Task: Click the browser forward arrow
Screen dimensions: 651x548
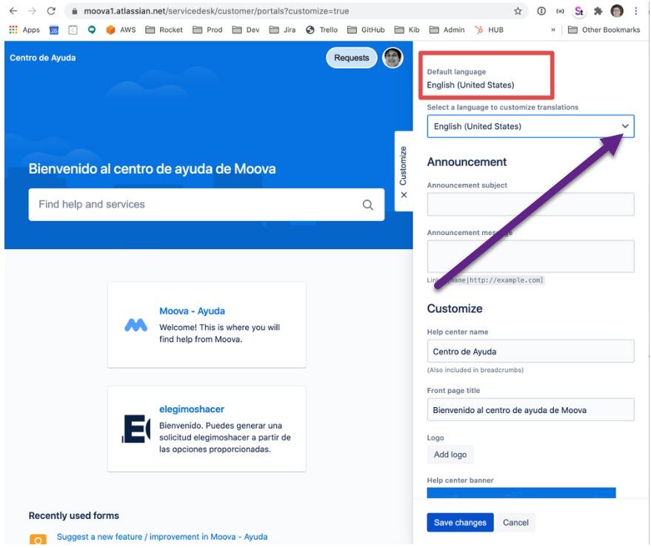Action: (32, 11)
